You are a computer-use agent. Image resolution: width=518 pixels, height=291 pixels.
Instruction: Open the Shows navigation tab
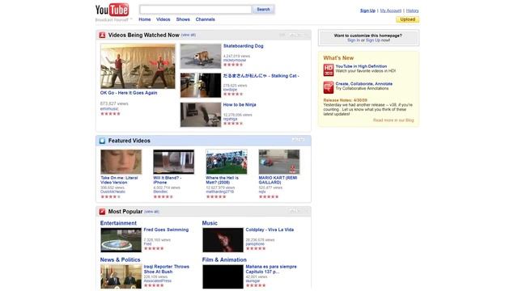pyautogui.click(x=183, y=19)
